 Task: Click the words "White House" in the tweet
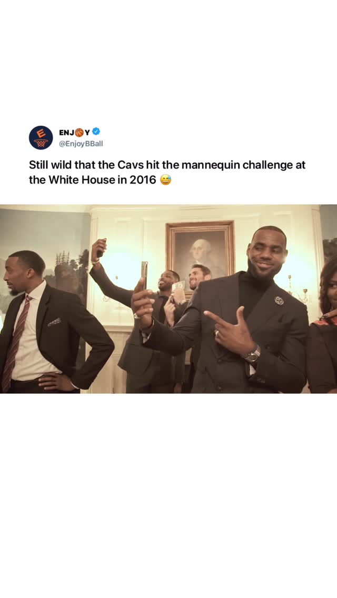[81, 180]
